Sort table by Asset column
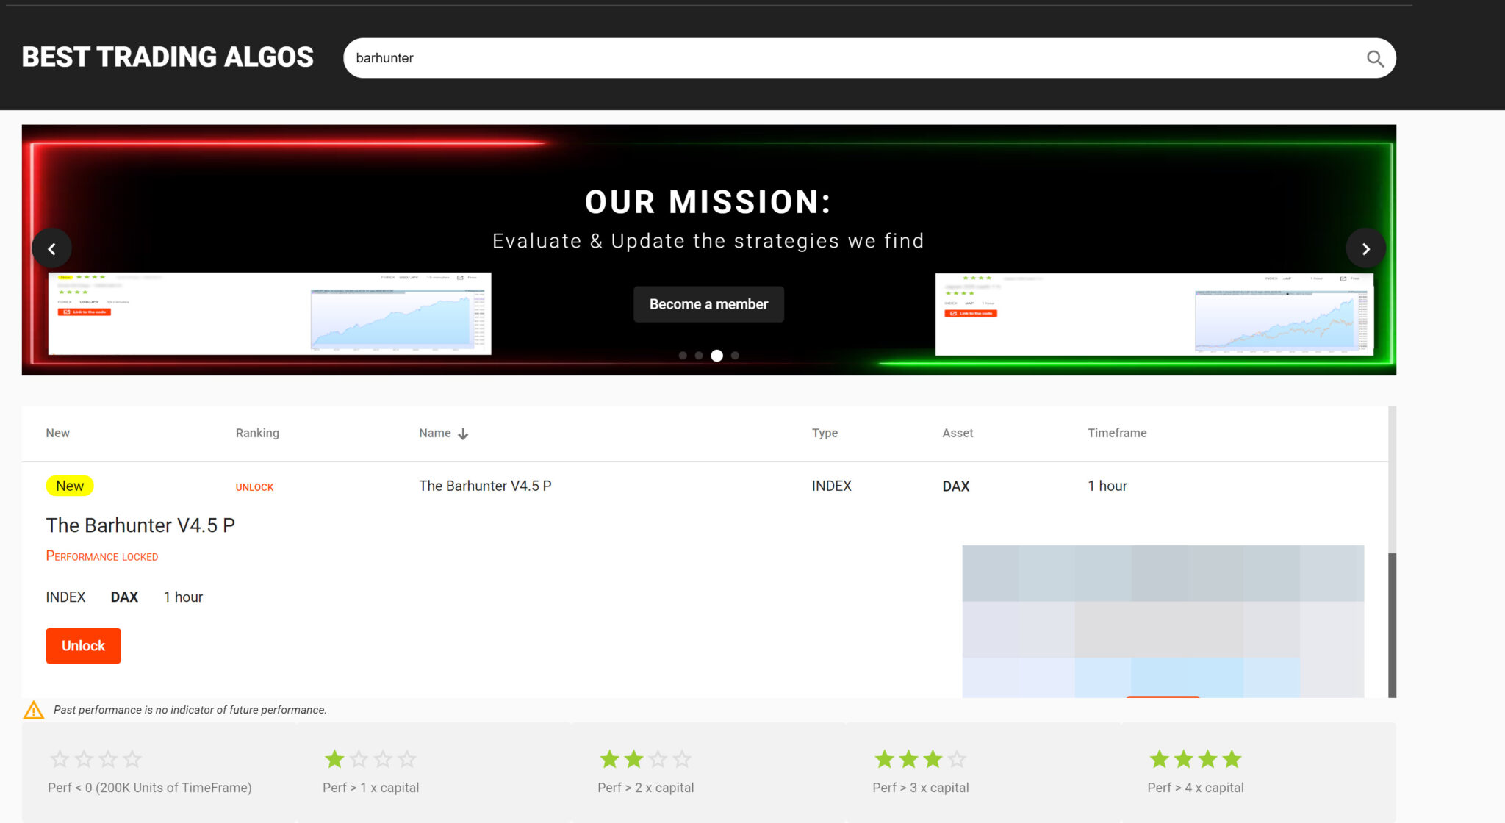 [x=958, y=434]
